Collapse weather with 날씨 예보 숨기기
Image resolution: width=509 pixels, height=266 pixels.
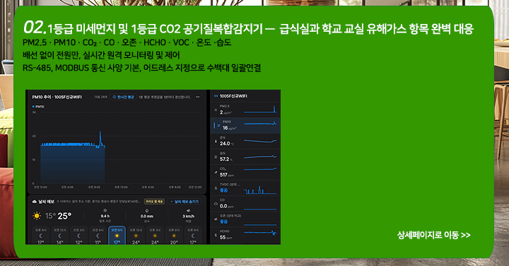tap(185, 202)
